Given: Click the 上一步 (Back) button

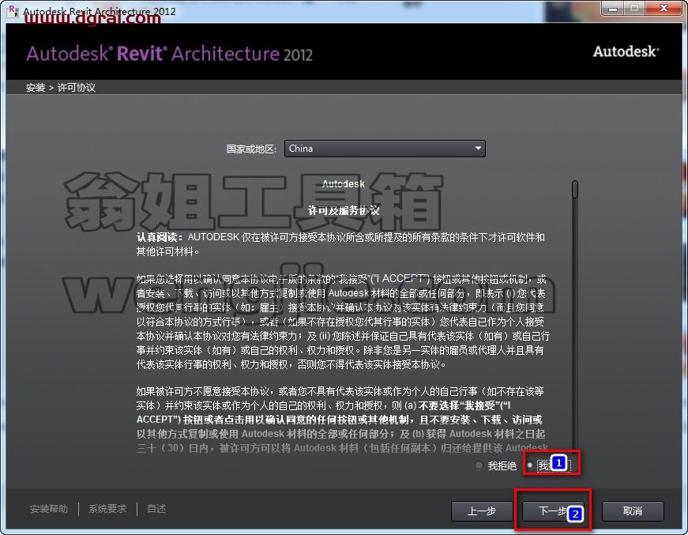Looking at the screenshot, I should 482,511.
